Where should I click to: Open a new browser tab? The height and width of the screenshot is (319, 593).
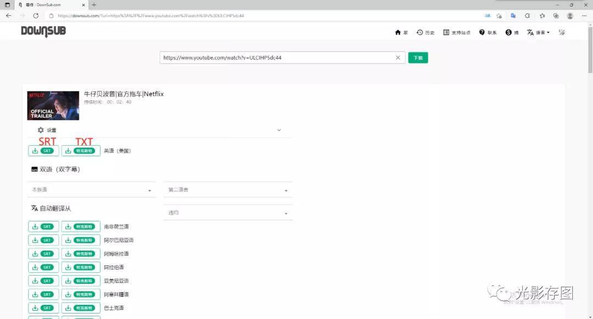(94, 4)
